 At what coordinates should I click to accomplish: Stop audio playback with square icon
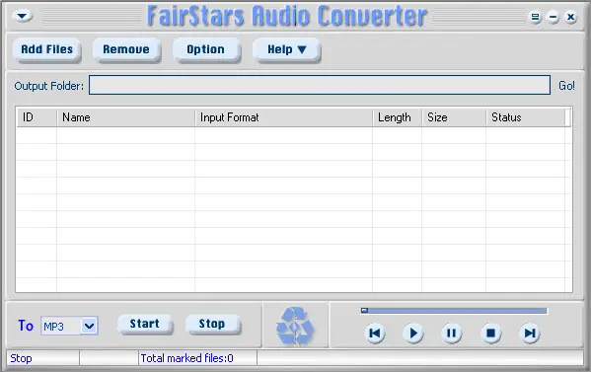point(490,334)
